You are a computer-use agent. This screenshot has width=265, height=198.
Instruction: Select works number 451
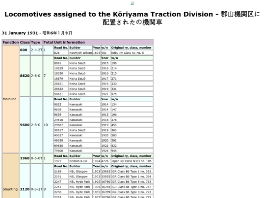tap(106, 53)
